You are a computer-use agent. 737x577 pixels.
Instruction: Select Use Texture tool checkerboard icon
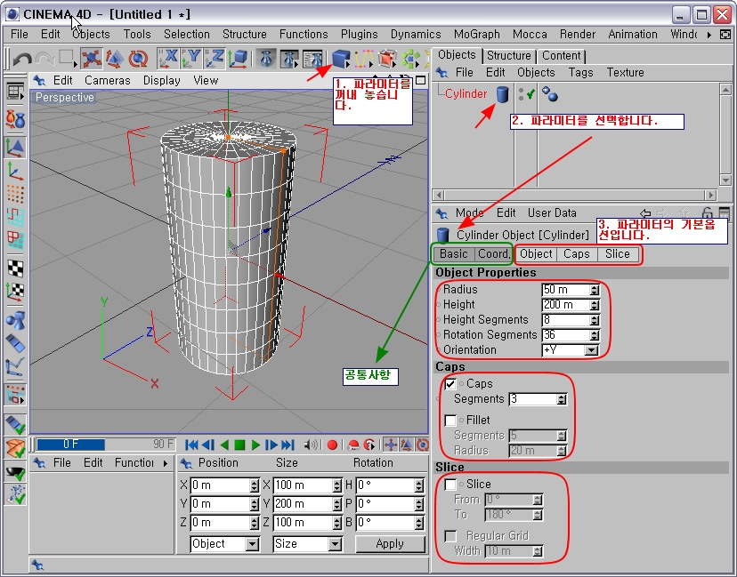coord(15,268)
